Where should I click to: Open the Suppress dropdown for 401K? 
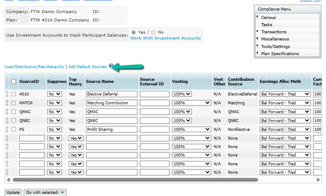tap(54, 94)
